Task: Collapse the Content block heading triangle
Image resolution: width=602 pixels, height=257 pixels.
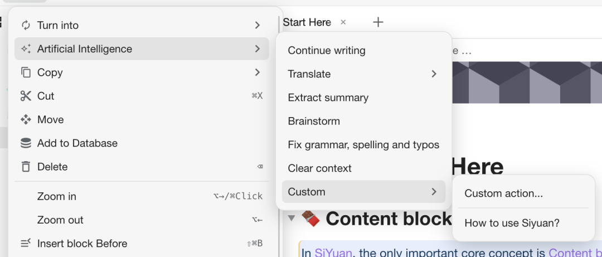Action: (x=292, y=219)
